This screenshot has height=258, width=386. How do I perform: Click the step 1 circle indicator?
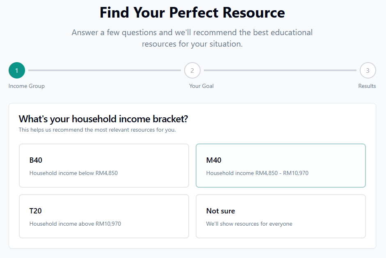[x=17, y=70]
